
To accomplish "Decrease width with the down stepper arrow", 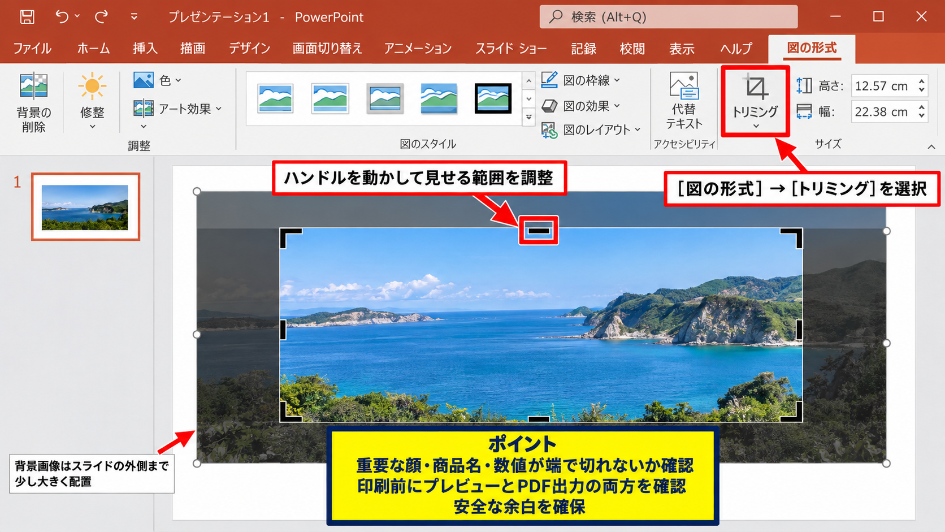I will pos(922,116).
